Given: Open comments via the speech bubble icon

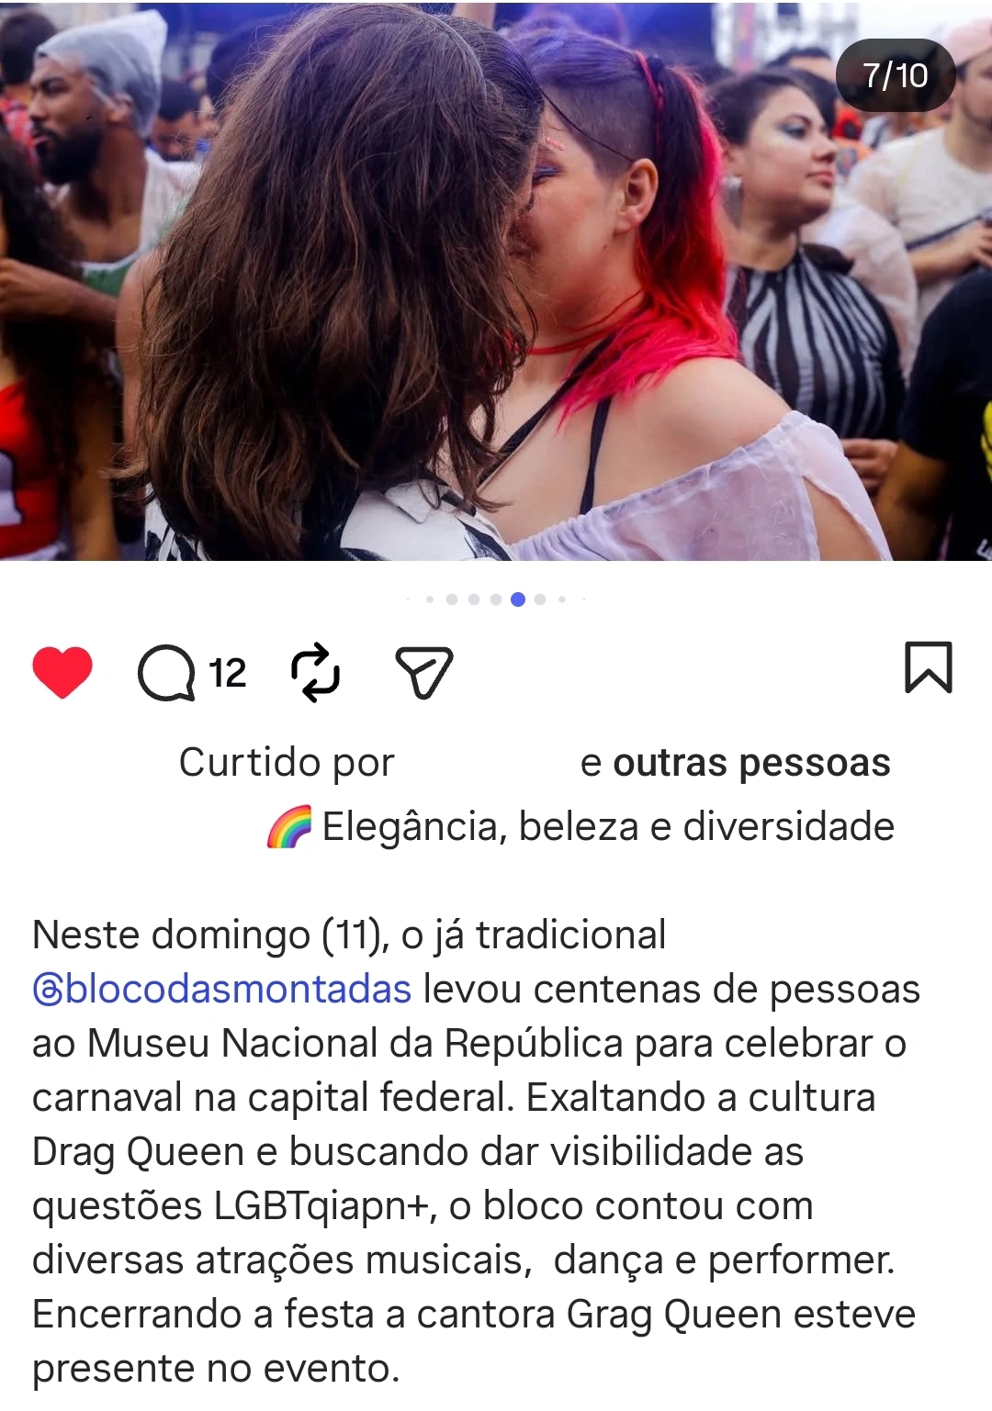Looking at the screenshot, I should (166, 673).
